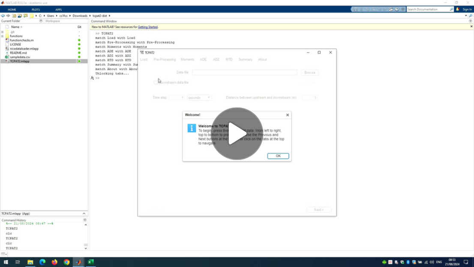Click in the Search Documentation field
The image size is (474, 267).
428,9
